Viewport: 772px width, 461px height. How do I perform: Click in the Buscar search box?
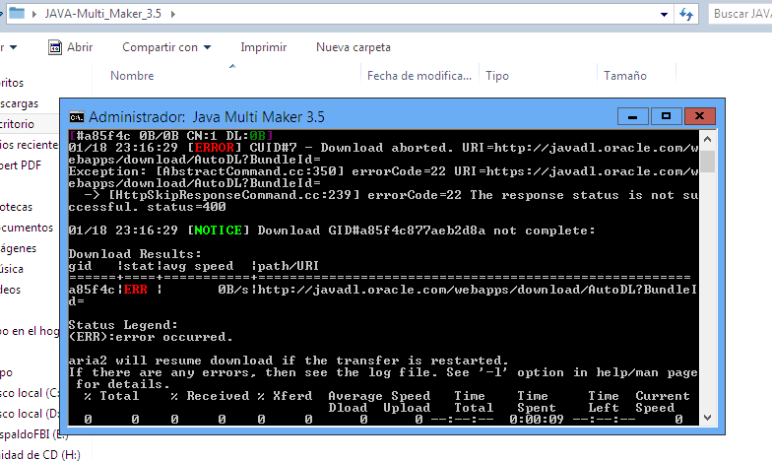[x=739, y=15]
